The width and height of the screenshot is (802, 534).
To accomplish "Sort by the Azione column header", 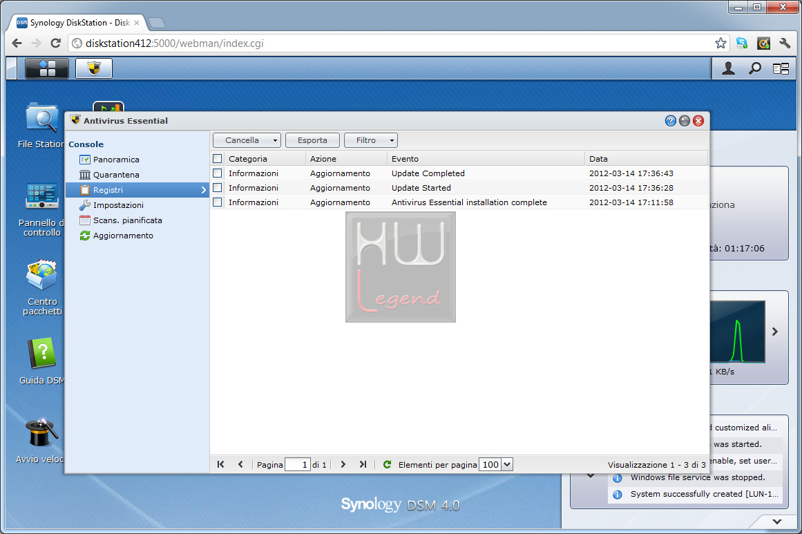I will pos(346,159).
